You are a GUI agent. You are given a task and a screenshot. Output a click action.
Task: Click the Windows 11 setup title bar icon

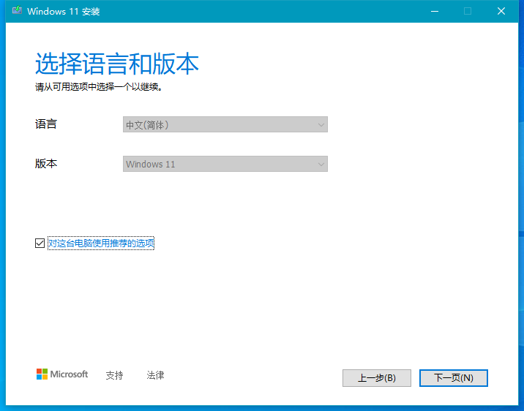tap(17, 11)
